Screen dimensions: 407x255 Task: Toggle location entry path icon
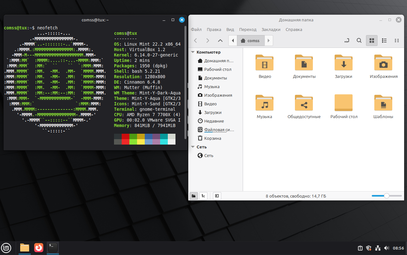346,41
